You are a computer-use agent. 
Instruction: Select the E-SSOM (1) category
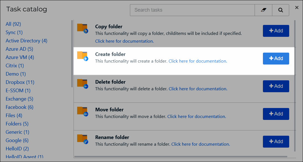coord(18,91)
